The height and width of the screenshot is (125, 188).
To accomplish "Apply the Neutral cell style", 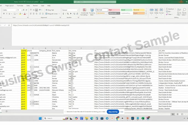I will (139, 10).
